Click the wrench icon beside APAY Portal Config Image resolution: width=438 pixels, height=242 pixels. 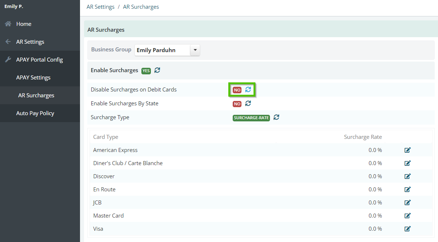[8, 60]
